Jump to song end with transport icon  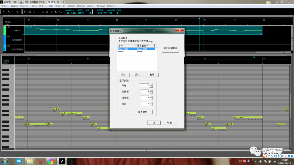coord(52,12)
